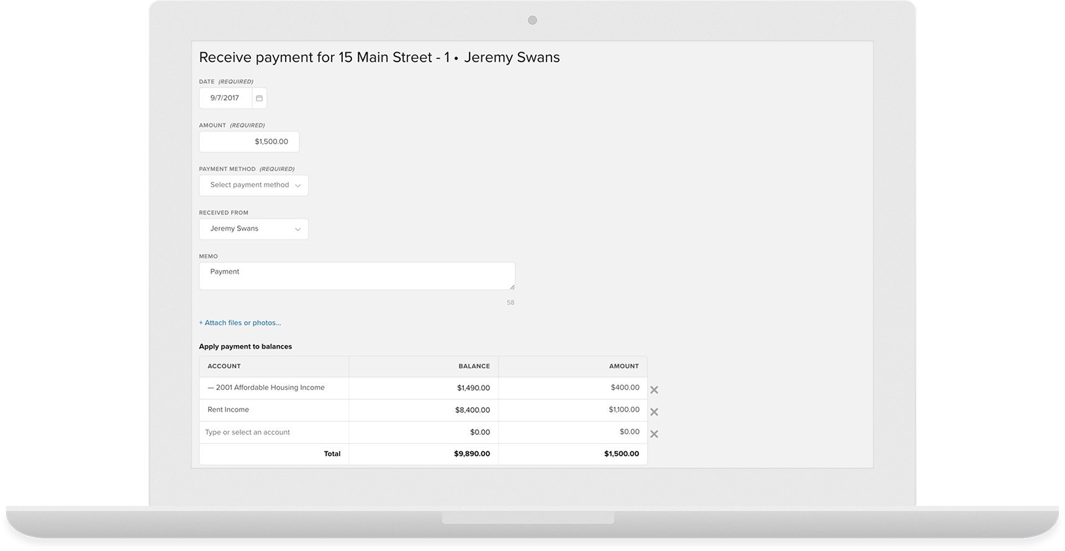
Task: Click the Memo text area containing Payment
Action: (357, 276)
